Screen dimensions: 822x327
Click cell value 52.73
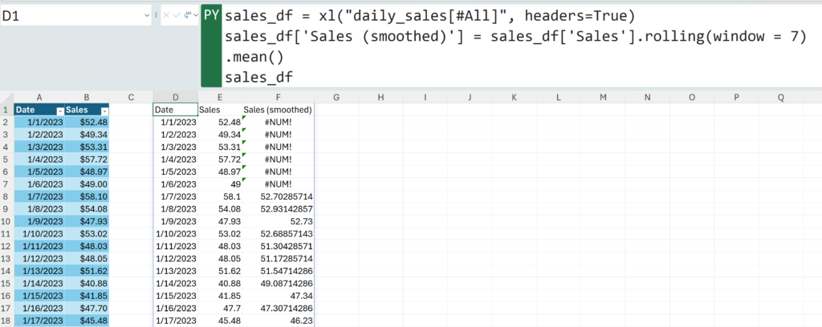tap(278, 221)
